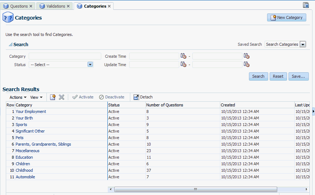The width and height of the screenshot is (315, 195).
Task: Open the Actions menu
Action: click(18, 97)
